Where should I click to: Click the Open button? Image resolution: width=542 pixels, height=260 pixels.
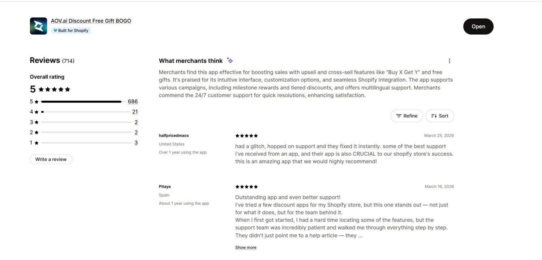tap(478, 26)
